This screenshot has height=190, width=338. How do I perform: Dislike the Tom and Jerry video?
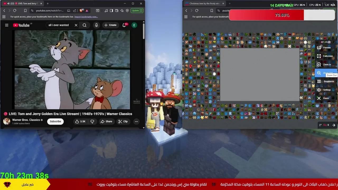pos(92,121)
